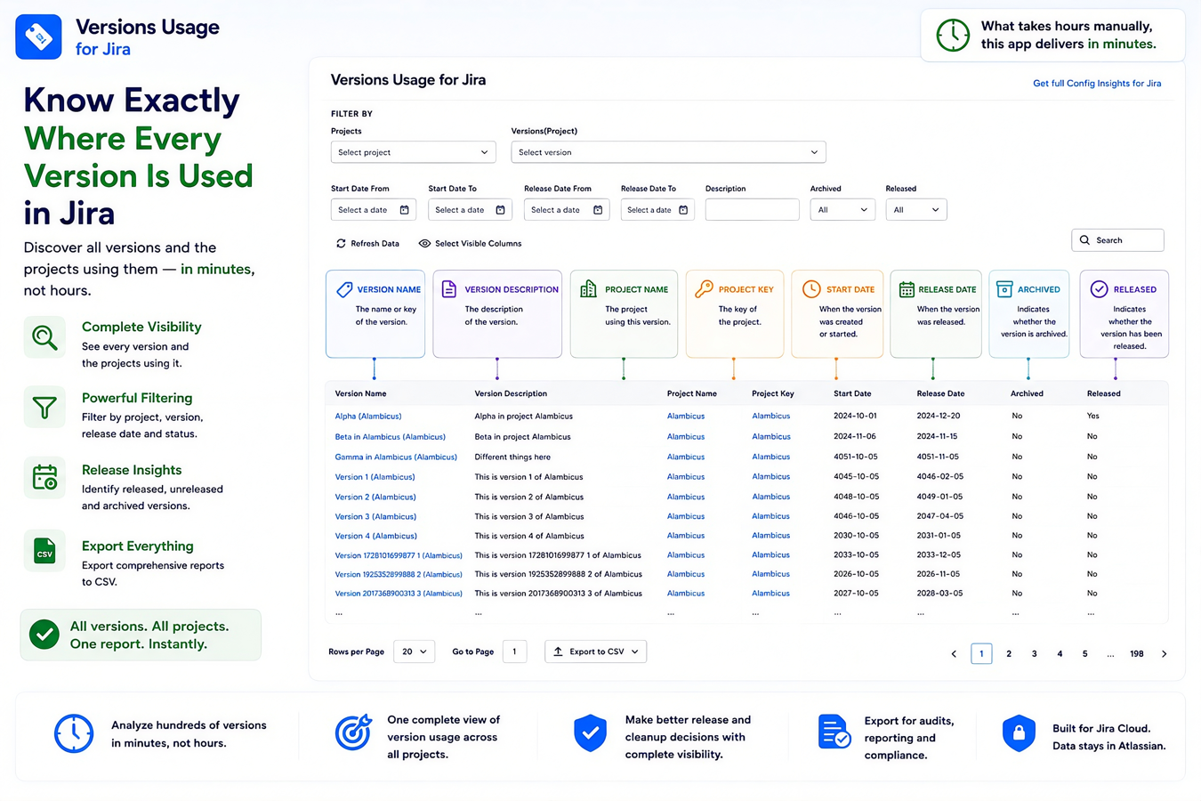Viewport: 1201px width, 801px height.
Task: Select page 4 in pagination
Action: pos(1060,654)
